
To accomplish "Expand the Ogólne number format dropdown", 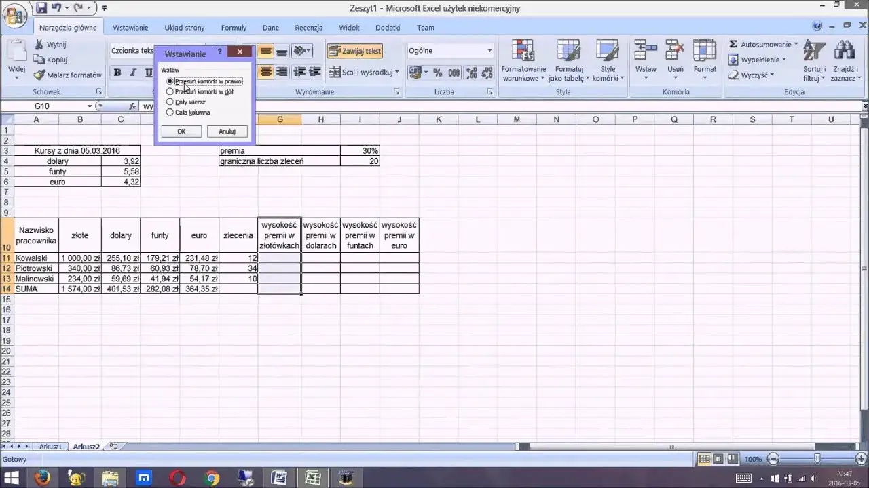I will point(489,51).
